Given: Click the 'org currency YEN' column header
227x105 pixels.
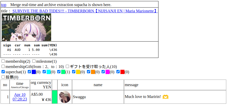Looking at the screenshot, I should pos(41,85).
